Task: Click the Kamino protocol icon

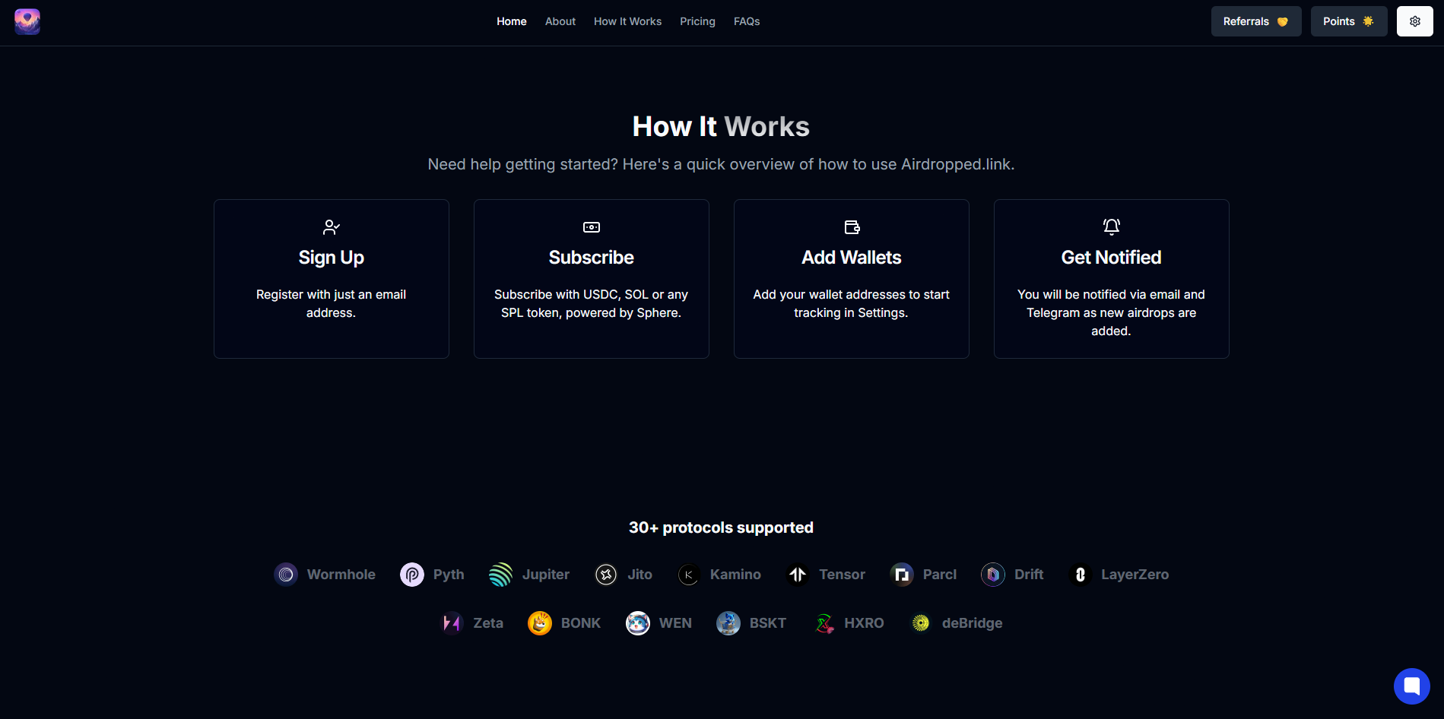Action: pyautogui.click(x=688, y=575)
